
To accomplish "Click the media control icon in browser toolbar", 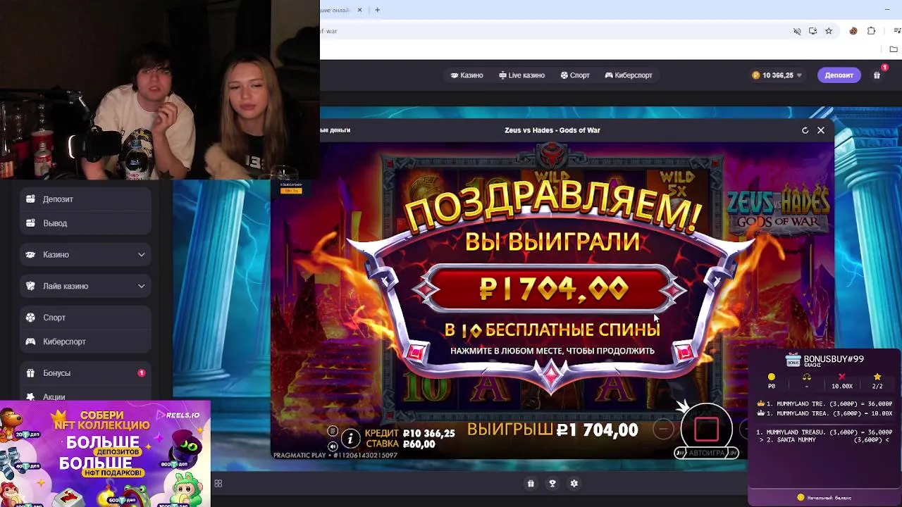I will point(897,31).
